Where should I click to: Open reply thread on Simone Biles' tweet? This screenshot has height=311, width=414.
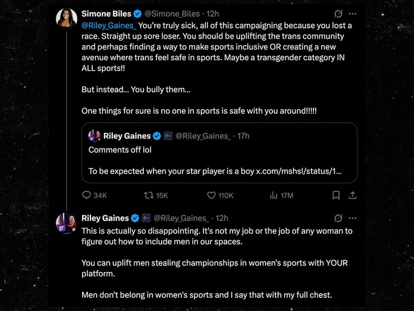tap(87, 195)
